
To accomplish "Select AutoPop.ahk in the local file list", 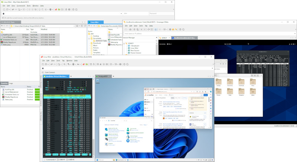I will tap(8, 34).
